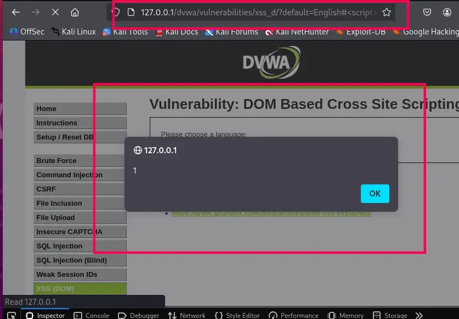Open SQL Injection (Blind) page
This screenshot has height=319, width=459.
coord(80,260)
